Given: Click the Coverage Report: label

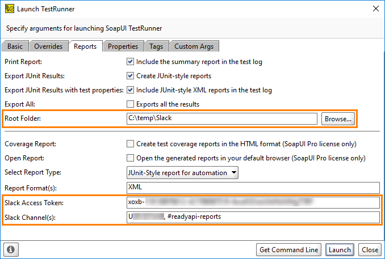Looking at the screenshot, I should point(31,144).
